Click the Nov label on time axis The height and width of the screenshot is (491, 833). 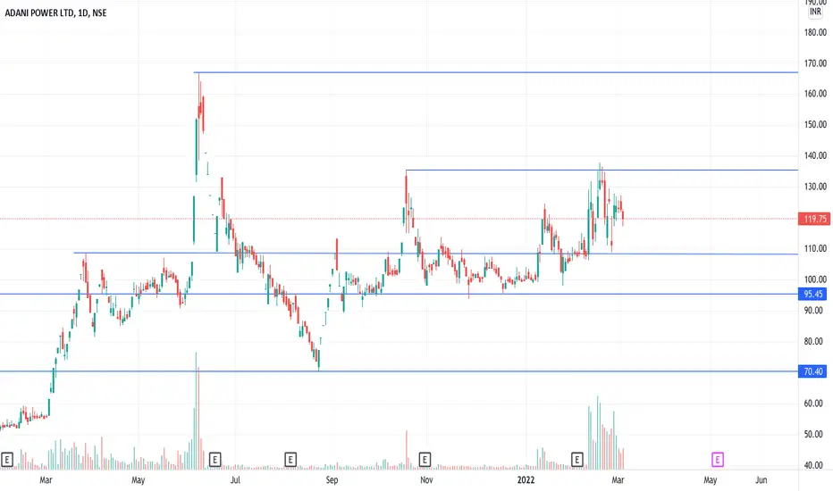(x=426, y=480)
